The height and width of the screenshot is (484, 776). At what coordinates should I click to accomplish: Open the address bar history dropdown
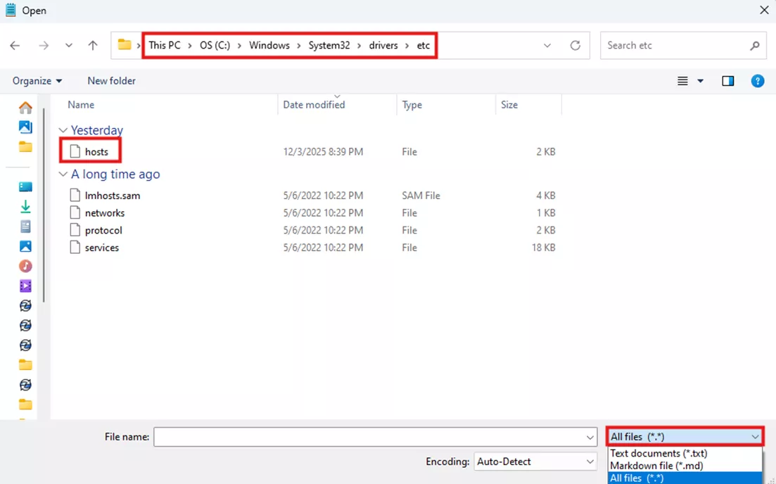click(547, 45)
